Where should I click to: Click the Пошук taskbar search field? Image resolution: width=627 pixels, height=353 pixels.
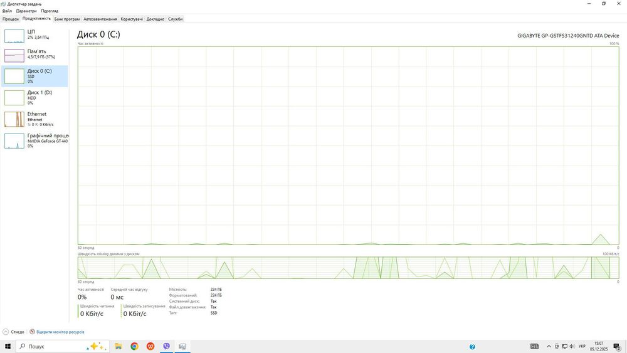pos(62,346)
